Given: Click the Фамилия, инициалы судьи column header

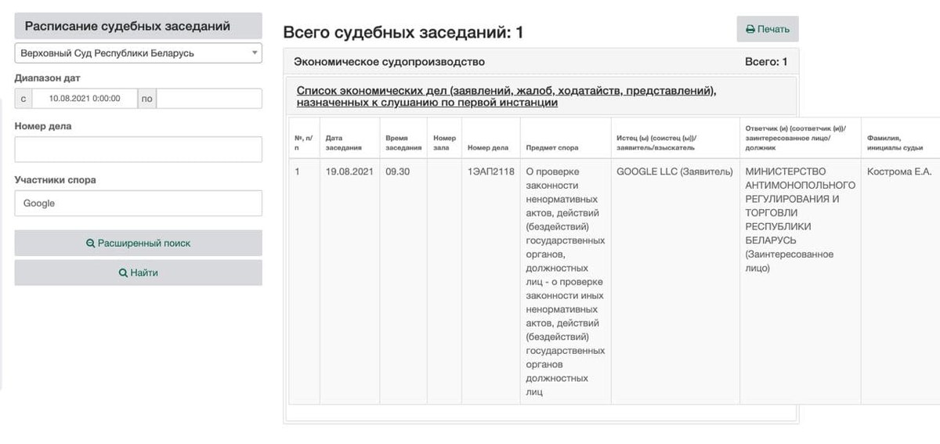Looking at the screenshot, I should [x=895, y=143].
